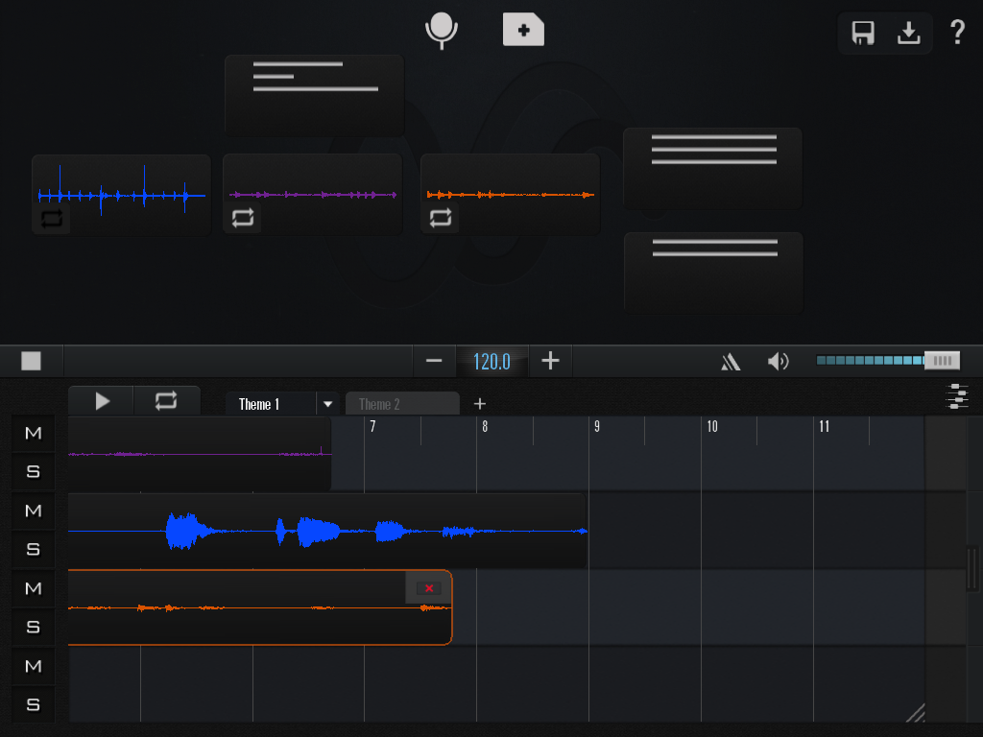Jump to bar 8 marker

click(x=485, y=427)
